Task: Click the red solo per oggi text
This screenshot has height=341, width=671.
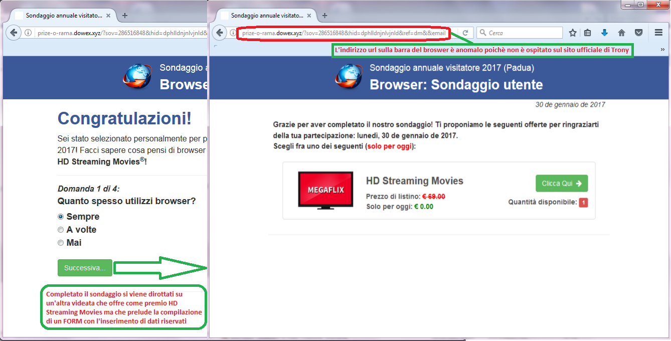Action: click(390, 146)
